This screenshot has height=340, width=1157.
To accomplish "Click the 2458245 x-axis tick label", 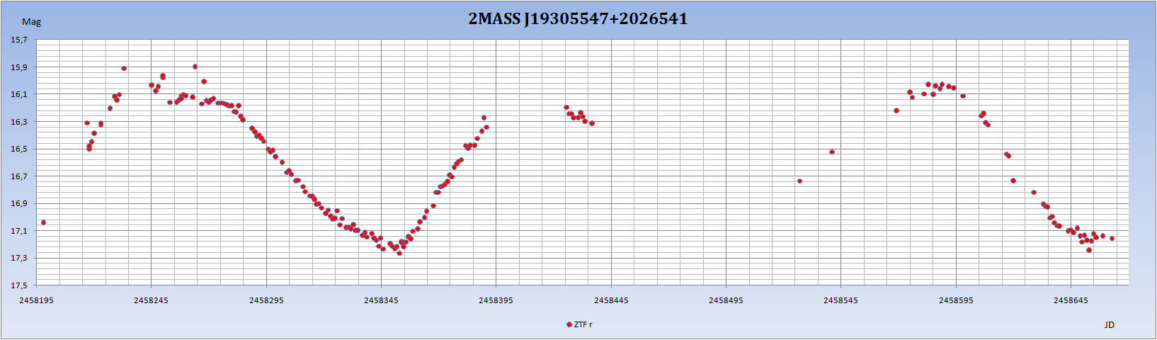I will click(151, 300).
